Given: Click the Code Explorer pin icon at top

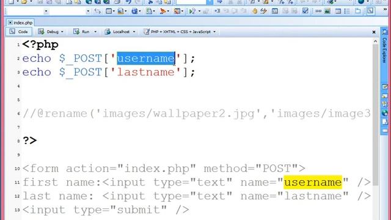Looking at the screenshot, I should [385, 32].
